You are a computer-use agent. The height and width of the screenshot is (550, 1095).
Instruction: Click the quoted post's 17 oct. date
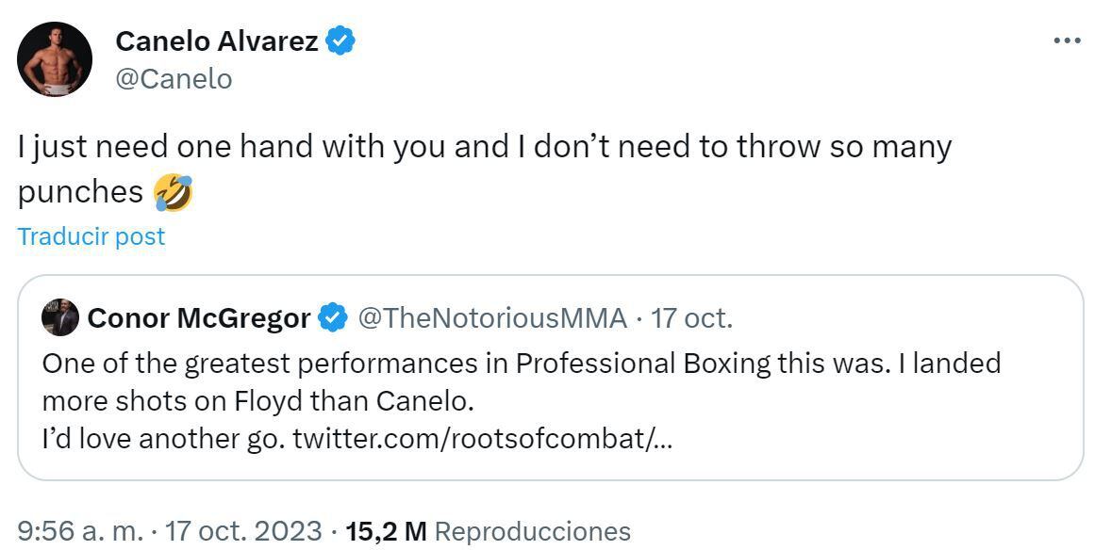(x=691, y=318)
